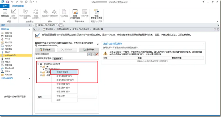
Task: Click the 全部刷新 button
Action: [x=89, y=50]
